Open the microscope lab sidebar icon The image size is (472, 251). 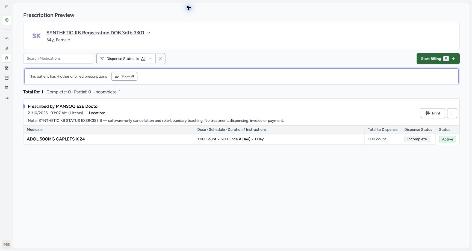[x=7, y=48]
